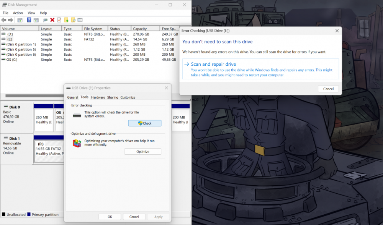The height and width of the screenshot is (225, 383).
Task: Click the Forward arrow in Disk Management toolbar
Action: point(10,20)
